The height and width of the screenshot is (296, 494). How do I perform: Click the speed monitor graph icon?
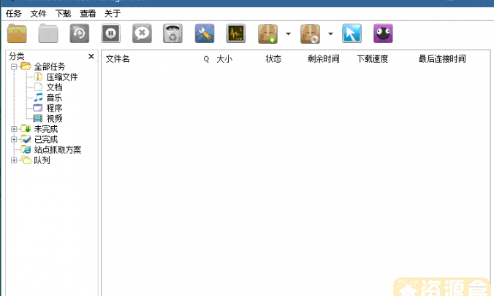235,34
